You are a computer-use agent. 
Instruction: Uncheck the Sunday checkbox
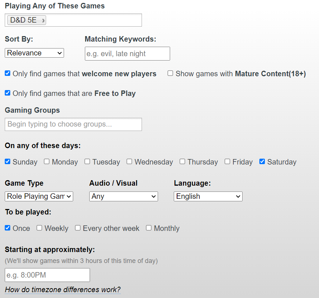click(8, 162)
